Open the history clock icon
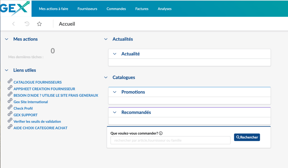Viewport: 288px width, 168px height. pyautogui.click(x=27, y=24)
